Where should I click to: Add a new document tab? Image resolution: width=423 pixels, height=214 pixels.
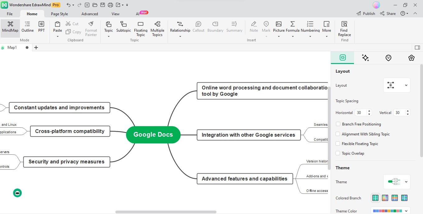click(x=36, y=48)
